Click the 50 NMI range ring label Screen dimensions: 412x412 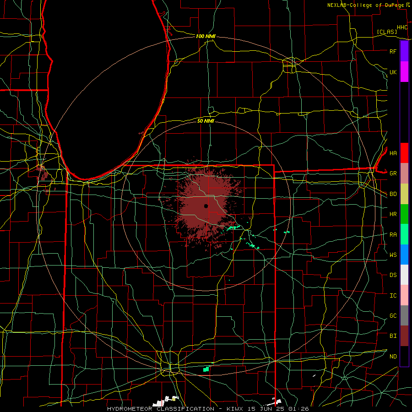pyautogui.click(x=206, y=121)
